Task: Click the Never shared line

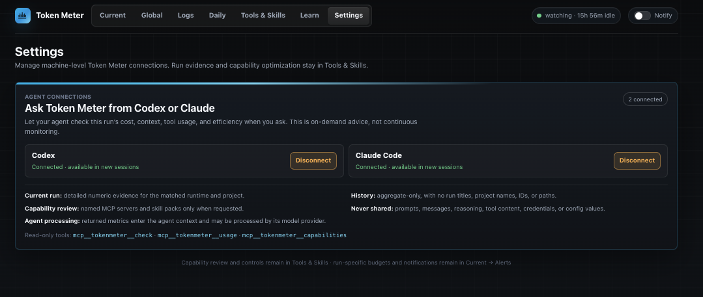Action: coord(478,209)
